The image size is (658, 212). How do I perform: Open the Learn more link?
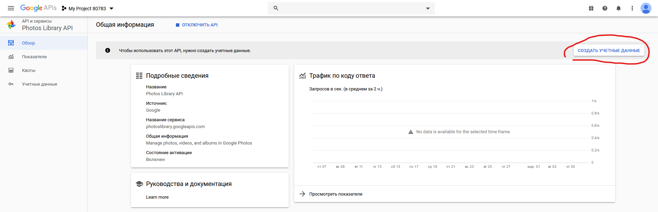coord(157,197)
